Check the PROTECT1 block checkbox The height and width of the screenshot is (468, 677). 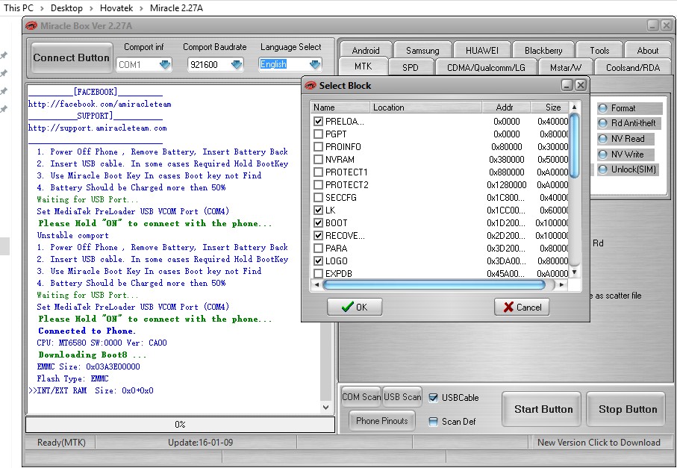point(318,172)
